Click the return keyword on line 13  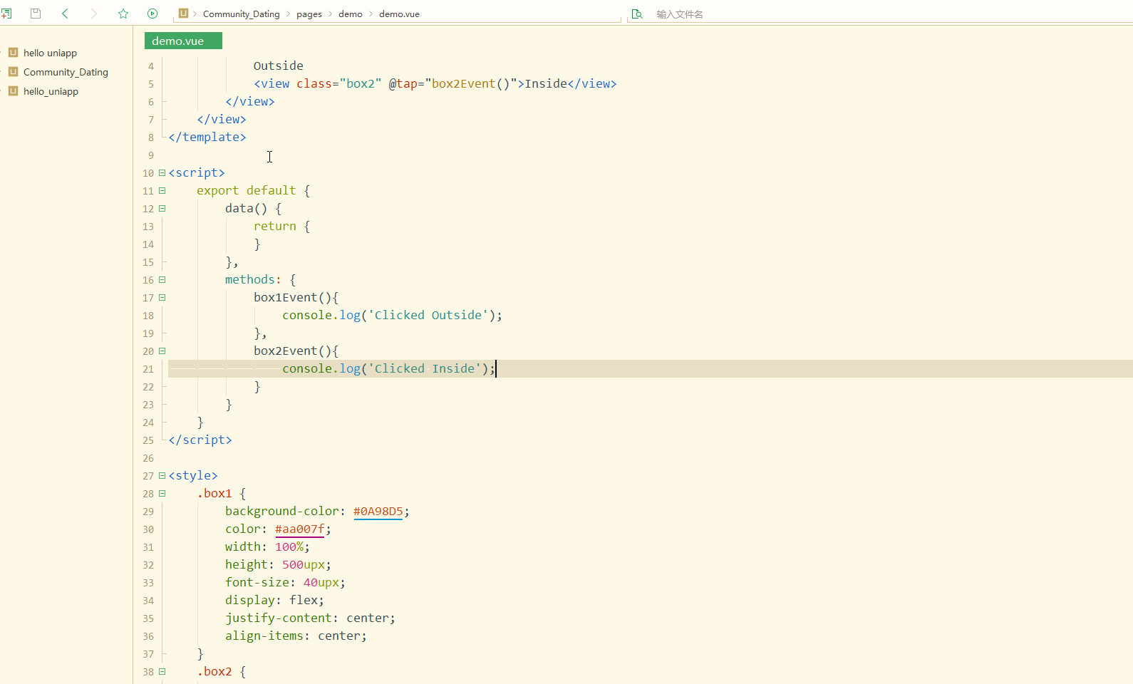(x=275, y=226)
